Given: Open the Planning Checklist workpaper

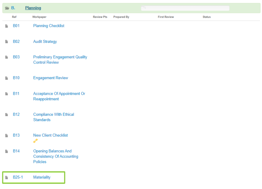Looking at the screenshot, I should [49, 26].
